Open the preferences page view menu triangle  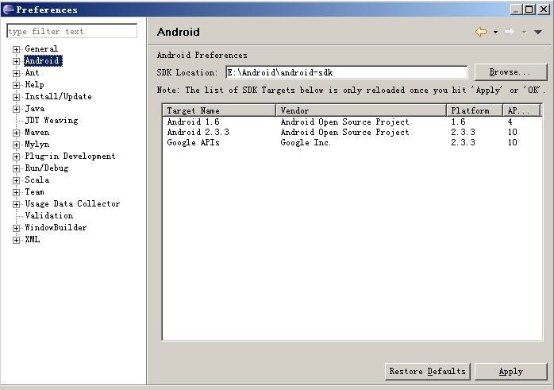(538, 33)
